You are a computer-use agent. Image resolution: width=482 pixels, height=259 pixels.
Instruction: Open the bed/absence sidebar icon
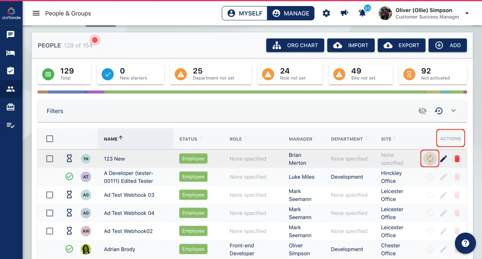(x=11, y=53)
